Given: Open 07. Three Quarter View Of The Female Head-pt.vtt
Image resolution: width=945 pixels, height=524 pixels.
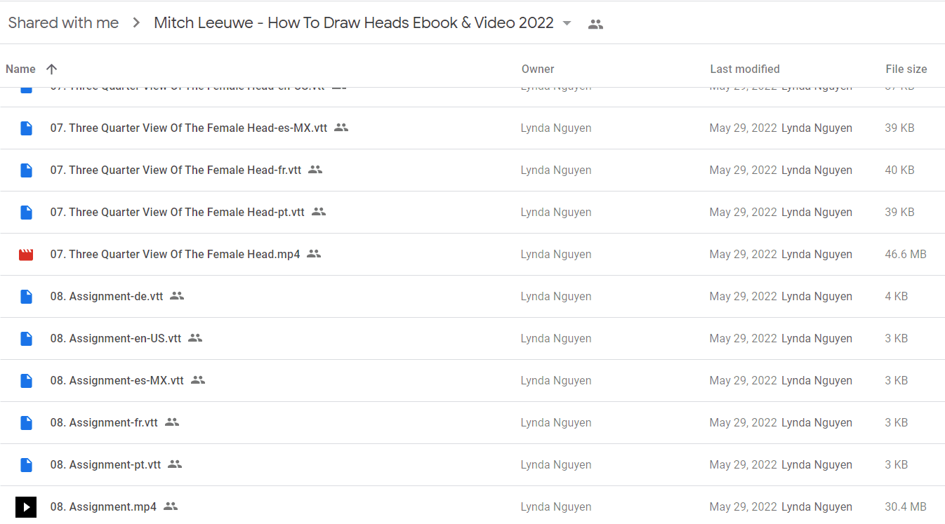Looking at the screenshot, I should coord(177,212).
